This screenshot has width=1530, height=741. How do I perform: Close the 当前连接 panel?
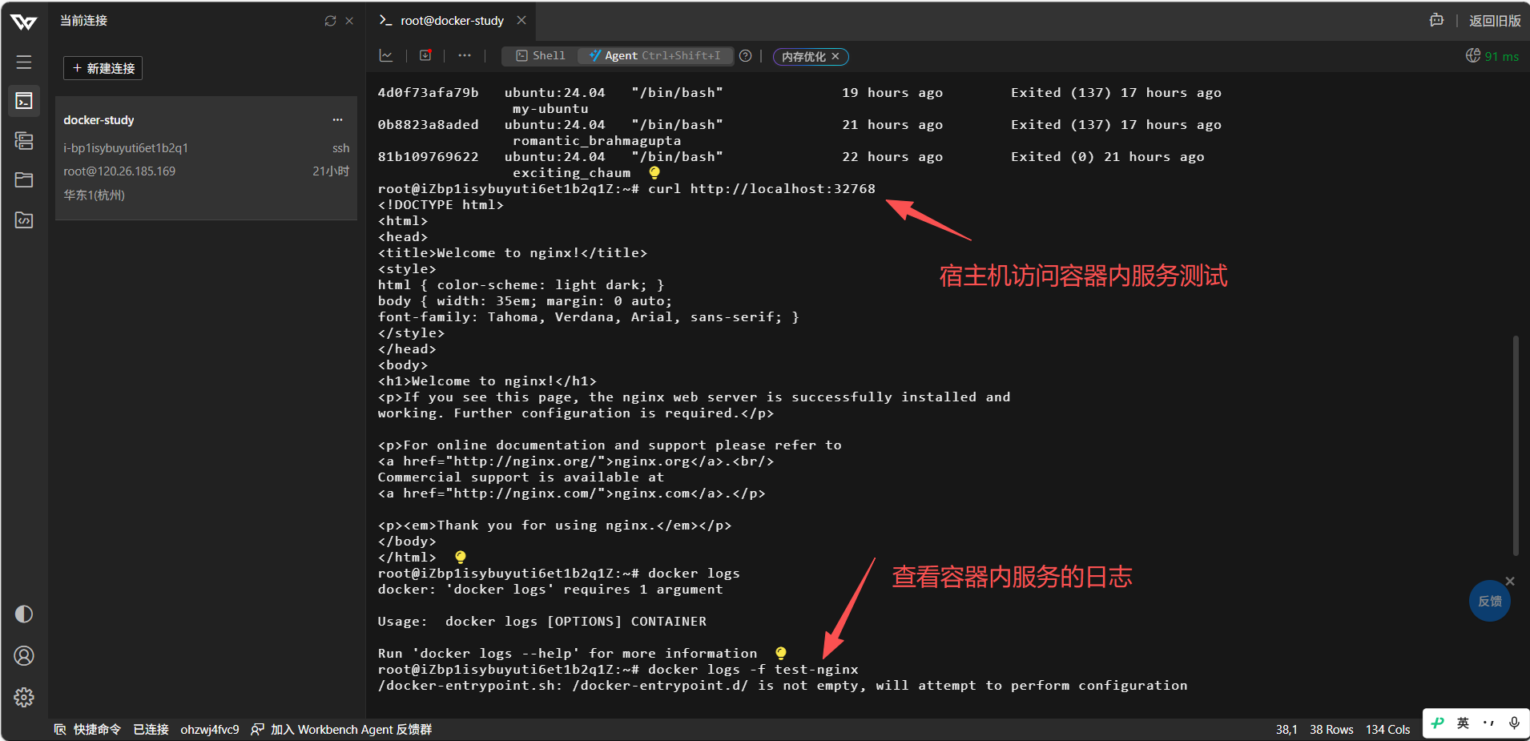coord(349,21)
